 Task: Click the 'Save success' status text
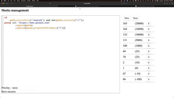(8, 91)
